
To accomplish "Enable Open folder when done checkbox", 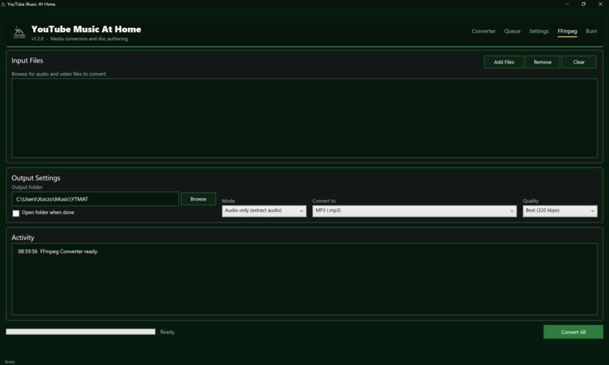I will [16, 213].
